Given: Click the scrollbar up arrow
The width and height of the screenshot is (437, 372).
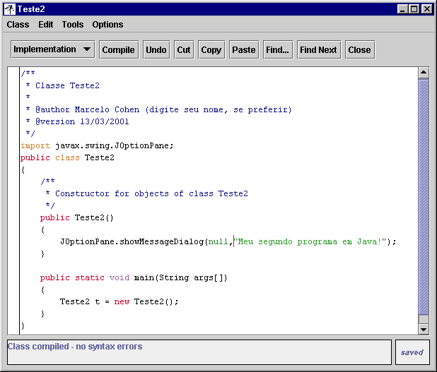Looking at the screenshot, I should click(x=424, y=73).
